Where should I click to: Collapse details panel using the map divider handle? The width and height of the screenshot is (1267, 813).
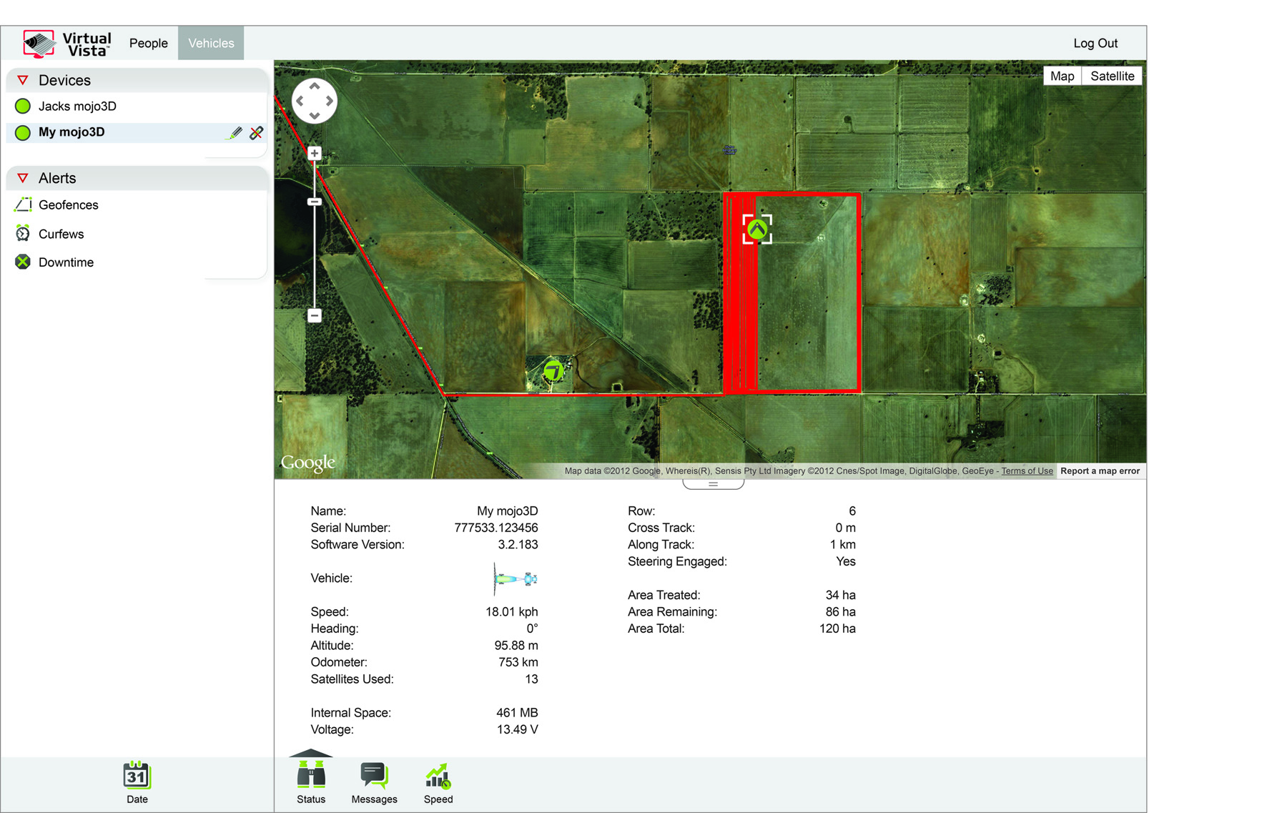click(713, 484)
